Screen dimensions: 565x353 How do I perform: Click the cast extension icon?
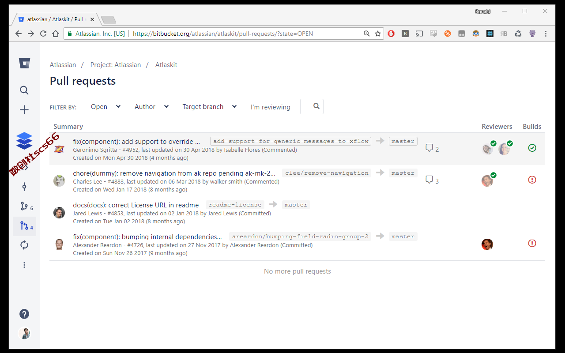419,34
